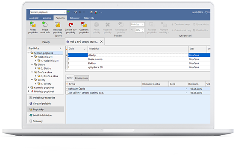The height and width of the screenshot is (163, 235).
Task: Expand the 1, vytápění a ZTI node
Action: pyautogui.click(x=35, y=61)
